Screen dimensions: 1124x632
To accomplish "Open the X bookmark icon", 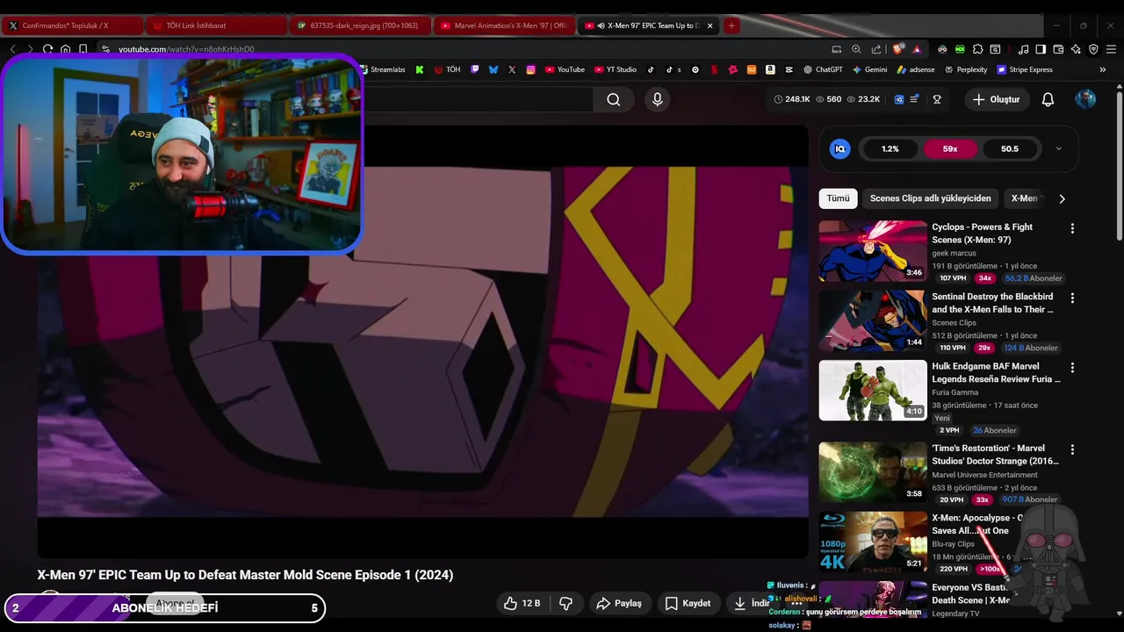I will (x=512, y=69).
